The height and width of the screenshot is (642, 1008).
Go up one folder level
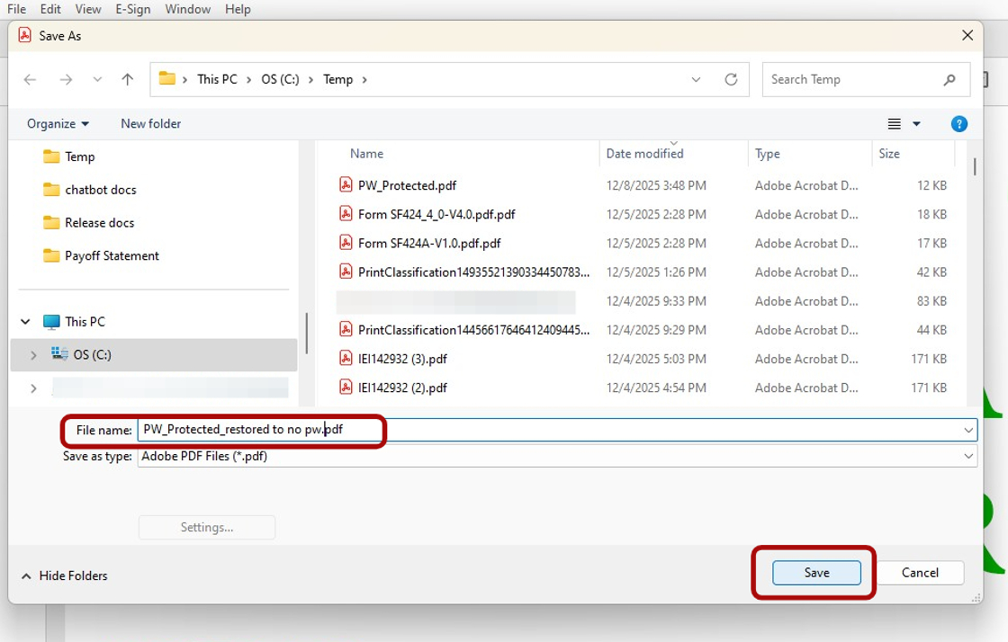tap(127, 80)
